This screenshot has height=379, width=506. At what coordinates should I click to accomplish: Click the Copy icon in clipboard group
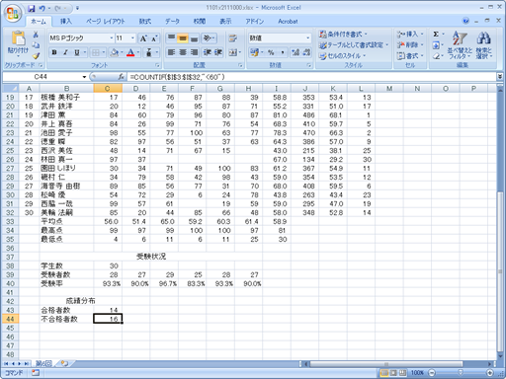tap(36, 45)
